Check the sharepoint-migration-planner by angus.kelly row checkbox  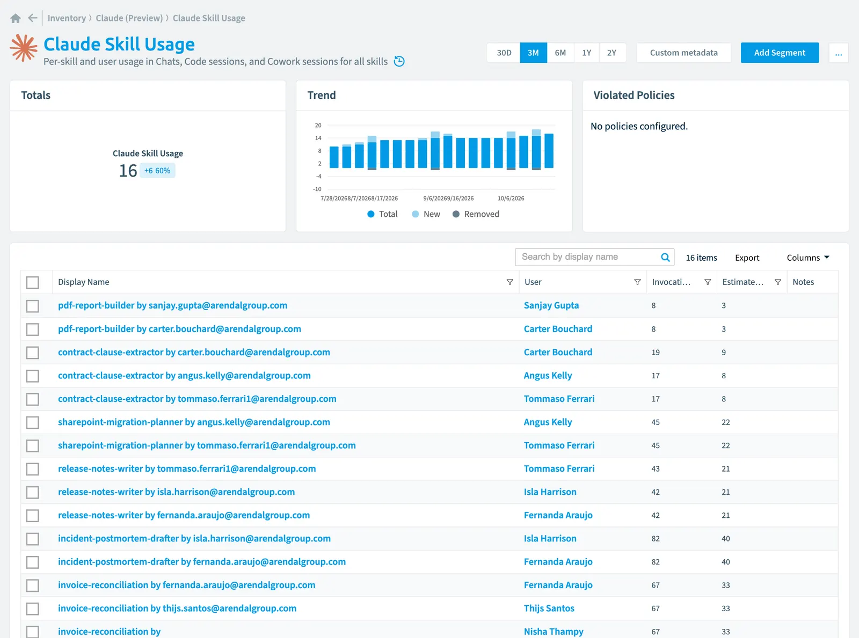click(x=33, y=422)
